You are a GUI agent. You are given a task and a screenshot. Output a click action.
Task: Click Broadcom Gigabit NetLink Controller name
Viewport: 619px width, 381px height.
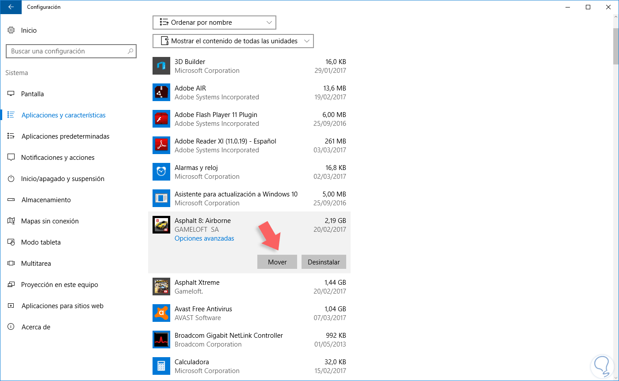pyautogui.click(x=229, y=336)
